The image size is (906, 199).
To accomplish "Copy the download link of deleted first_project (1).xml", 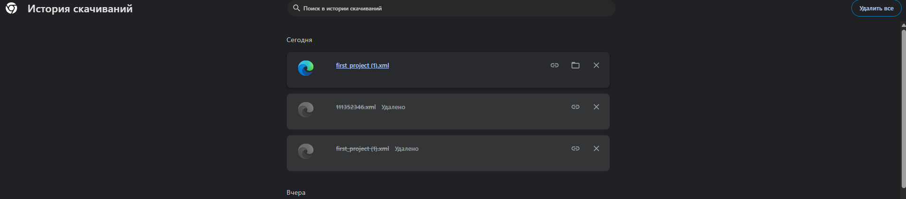I will pos(576,148).
